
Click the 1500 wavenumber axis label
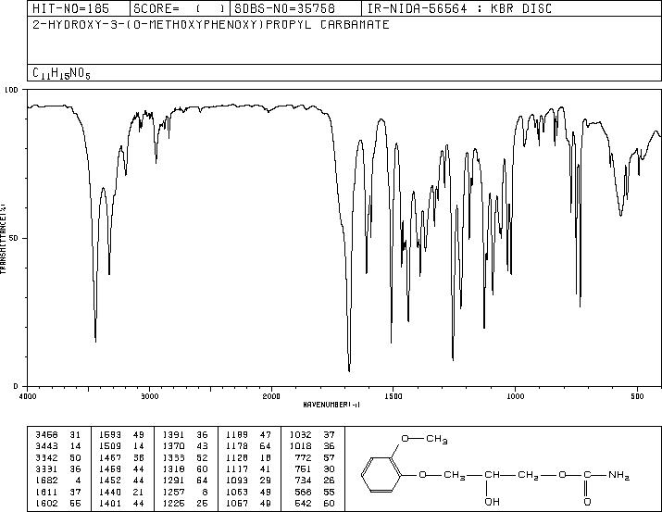click(393, 396)
